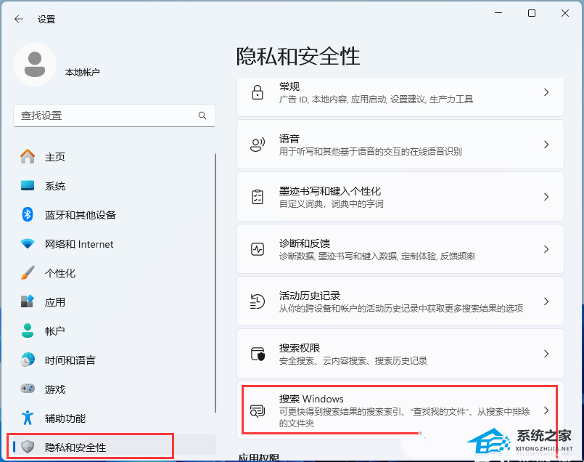Open 搜索权限 settings
This screenshot has width=584, height=462.
coord(400,354)
